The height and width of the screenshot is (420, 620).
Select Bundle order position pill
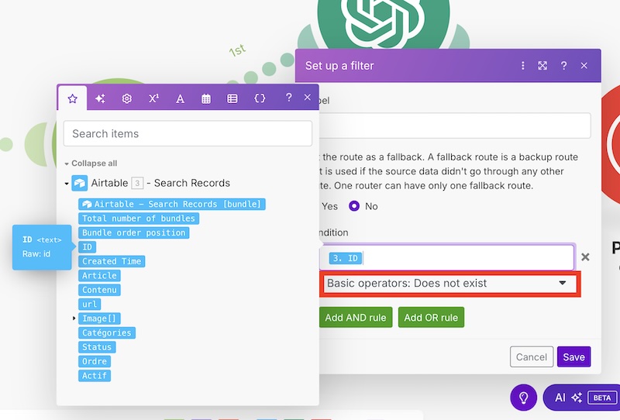pos(133,232)
